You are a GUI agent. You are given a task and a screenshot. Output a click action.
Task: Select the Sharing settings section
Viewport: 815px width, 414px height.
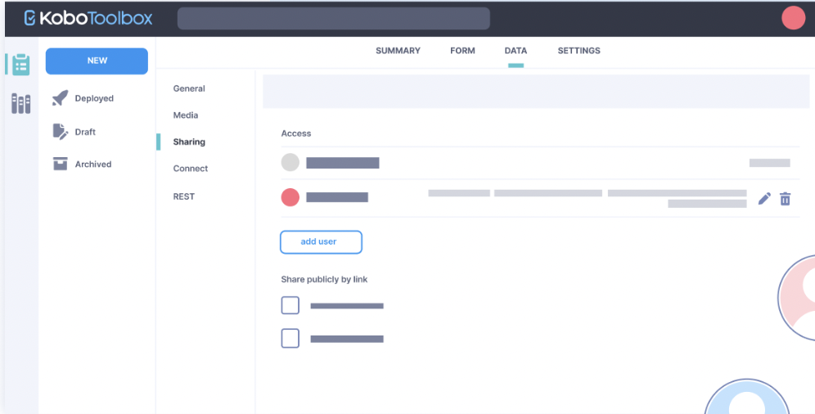(x=189, y=142)
